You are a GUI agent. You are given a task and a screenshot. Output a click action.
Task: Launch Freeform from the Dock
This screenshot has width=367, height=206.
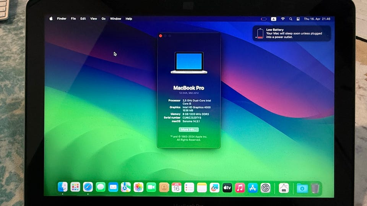point(214,188)
